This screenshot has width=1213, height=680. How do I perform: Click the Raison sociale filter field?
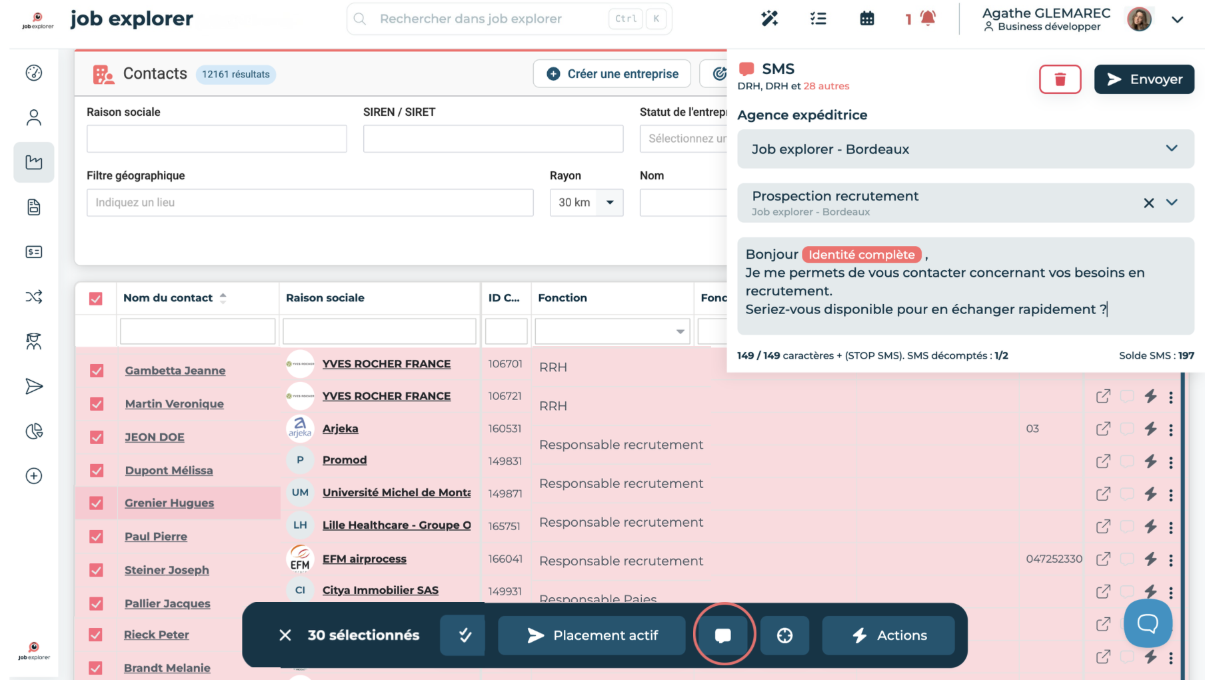coord(217,139)
